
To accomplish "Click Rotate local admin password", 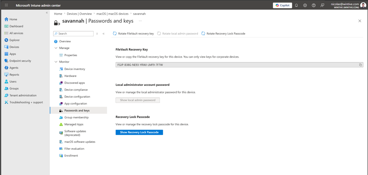I will pyautogui.click(x=178, y=34).
